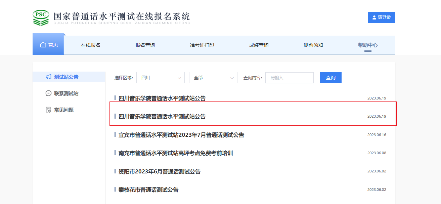Open 南充市普通话水平测试站高坪考点免费考前培训 notice
441x204 pixels.
pyautogui.click(x=176, y=153)
